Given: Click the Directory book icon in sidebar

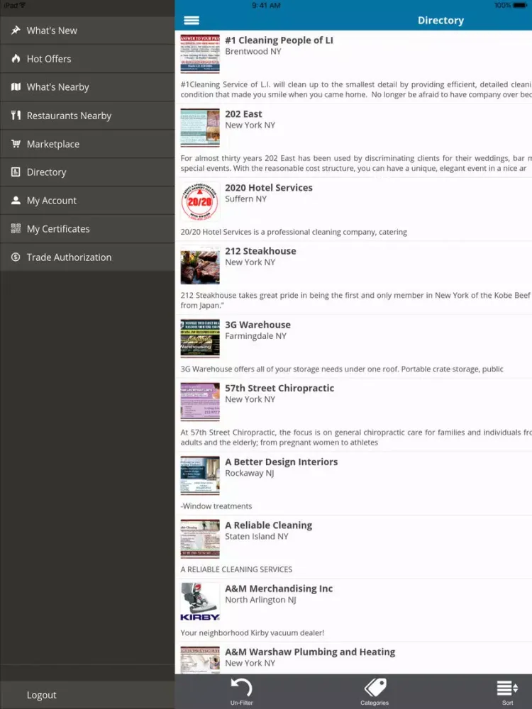Looking at the screenshot, I should [16, 172].
